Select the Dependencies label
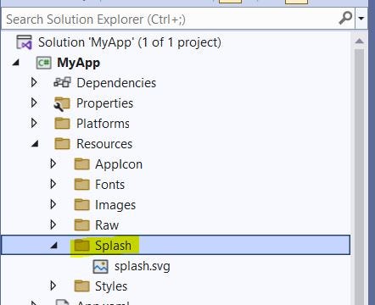 pos(116,83)
